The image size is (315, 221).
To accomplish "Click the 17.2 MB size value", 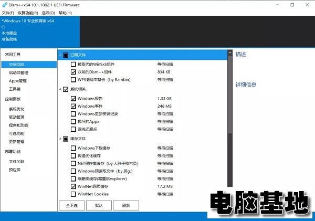I will pos(165,186).
